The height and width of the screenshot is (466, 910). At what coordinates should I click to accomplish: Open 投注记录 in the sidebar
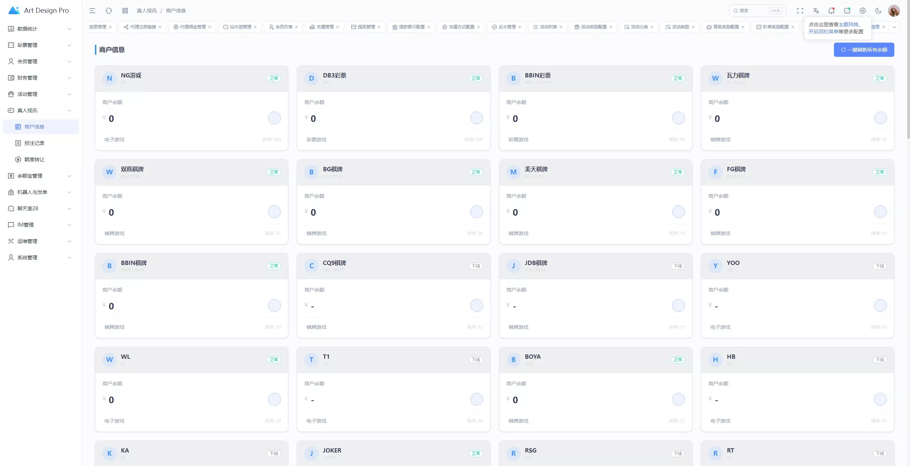coord(34,143)
